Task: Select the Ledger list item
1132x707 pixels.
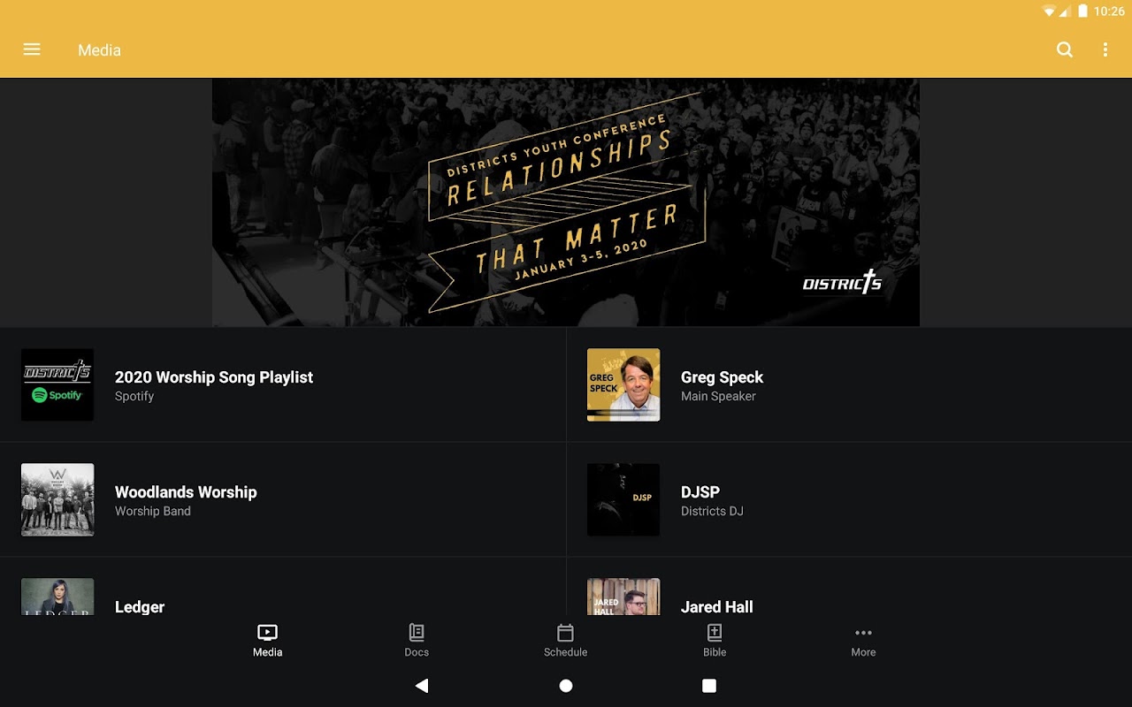Action: tap(283, 587)
